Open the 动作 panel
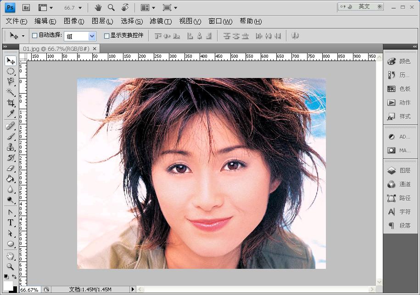Screen dimensions: 420x295 click(399, 102)
